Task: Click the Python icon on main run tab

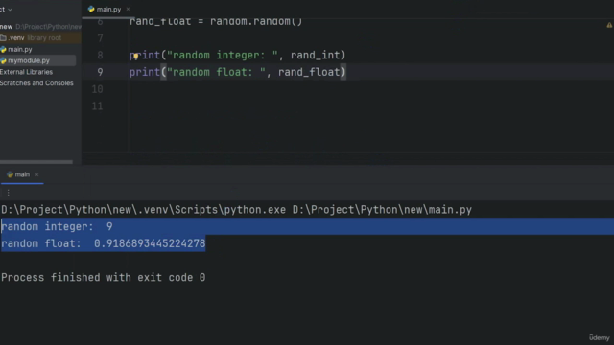Action: (x=11, y=174)
